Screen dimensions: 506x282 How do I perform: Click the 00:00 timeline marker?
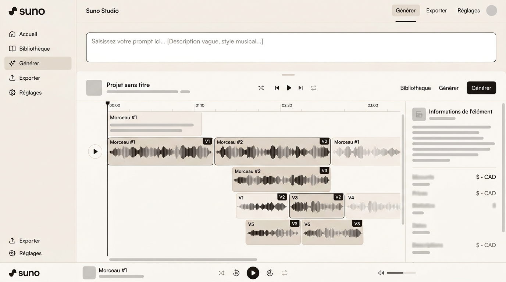click(x=115, y=105)
